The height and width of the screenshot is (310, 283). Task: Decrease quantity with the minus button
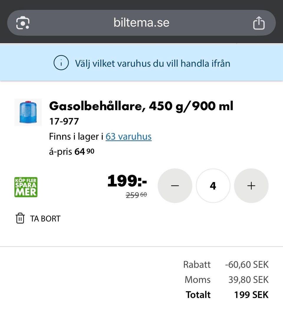click(175, 186)
